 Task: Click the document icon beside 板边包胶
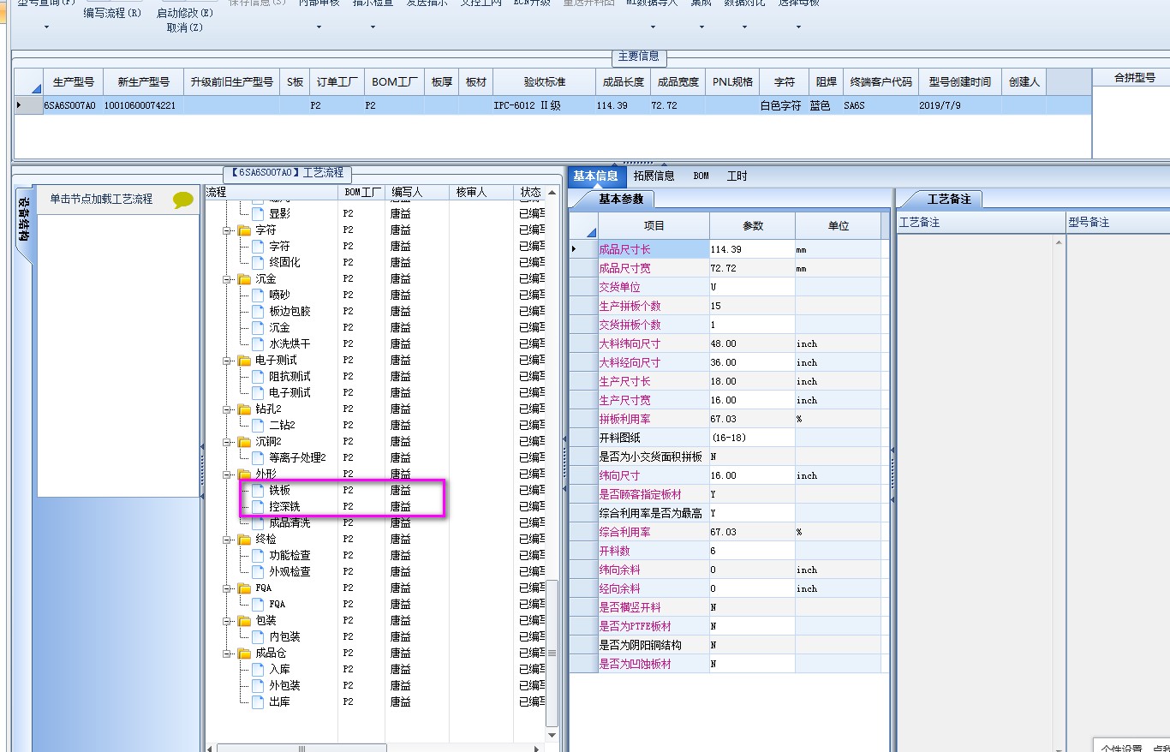click(x=259, y=311)
